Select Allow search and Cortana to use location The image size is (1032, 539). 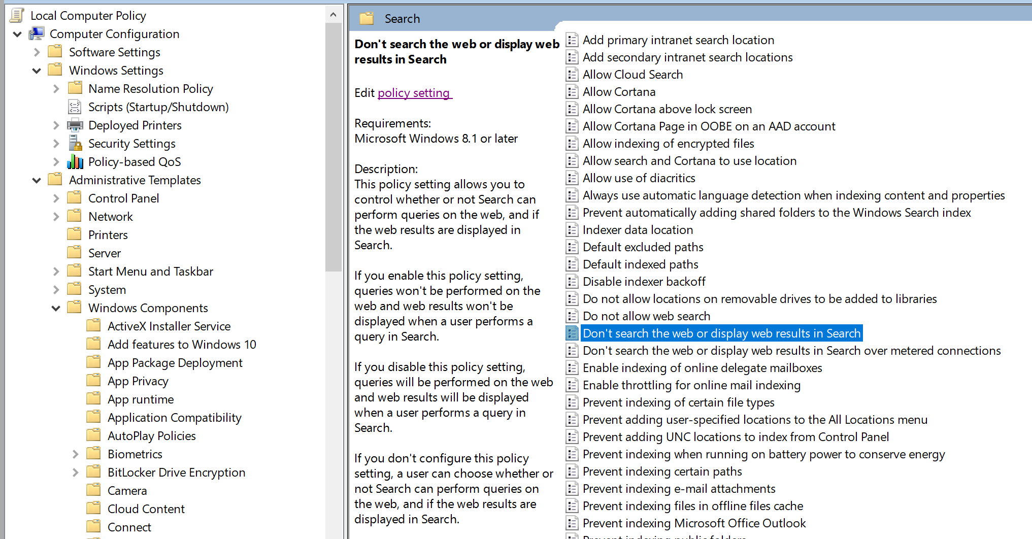tap(689, 161)
